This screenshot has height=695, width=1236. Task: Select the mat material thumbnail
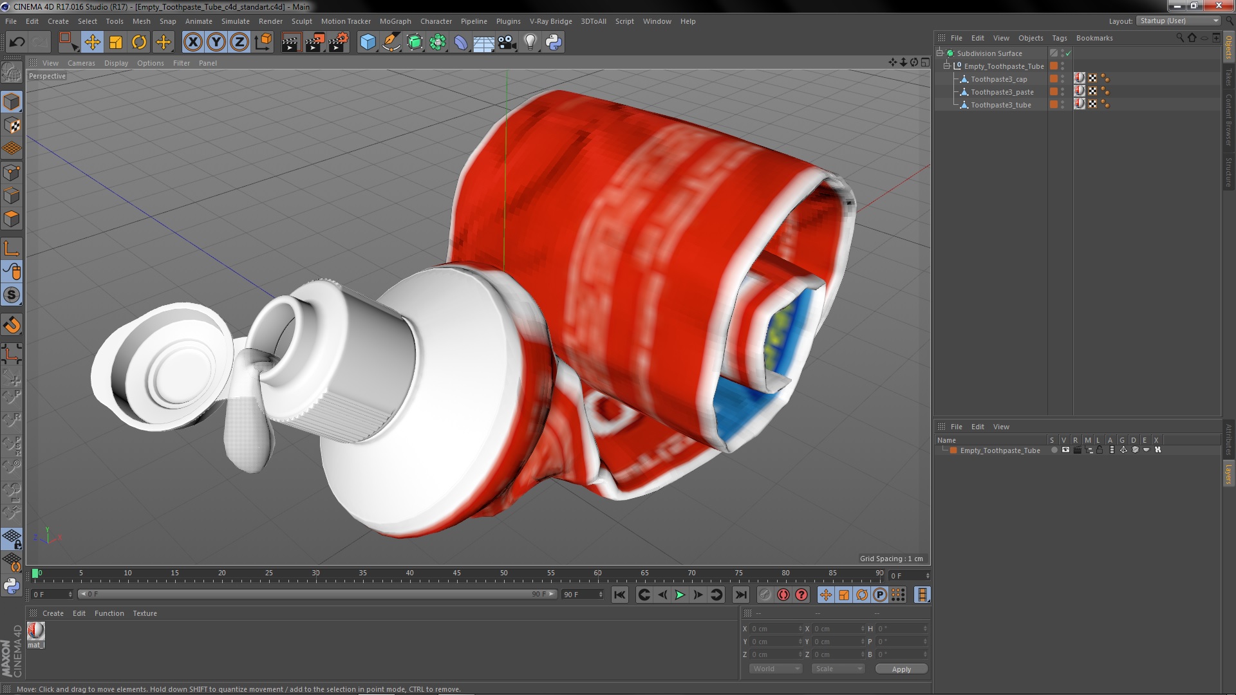pos(36,631)
